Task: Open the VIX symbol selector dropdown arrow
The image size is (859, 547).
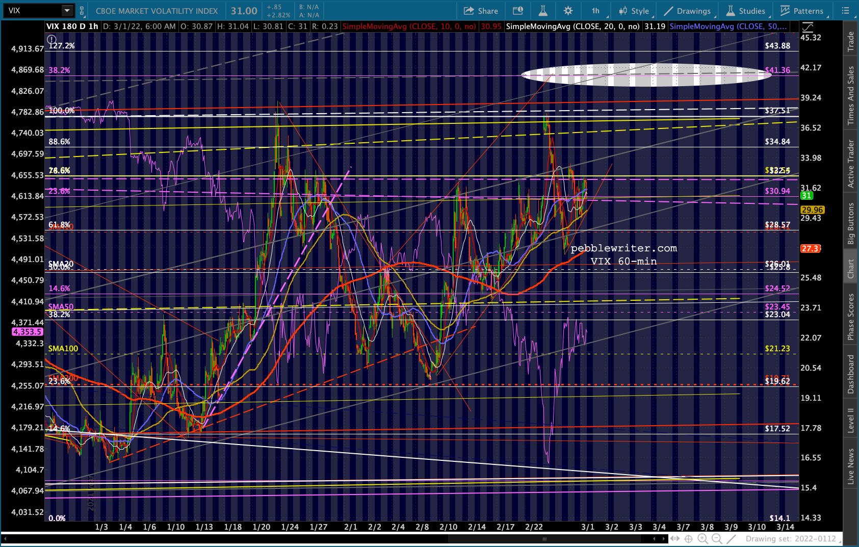Action: click(67, 11)
